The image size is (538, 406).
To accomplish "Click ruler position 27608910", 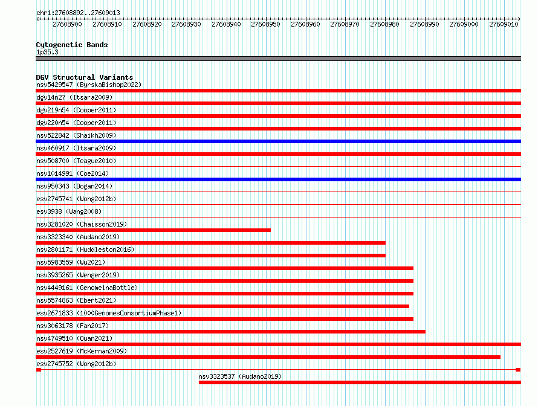I will click(x=108, y=24).
